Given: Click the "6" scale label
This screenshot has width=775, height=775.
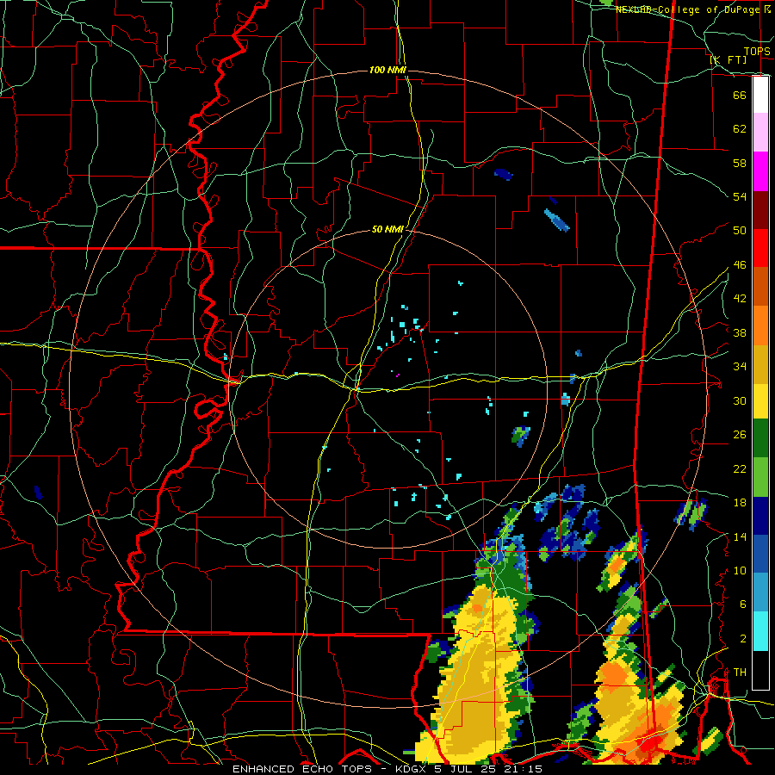Looking at the screenshot, I should point(742,604).
